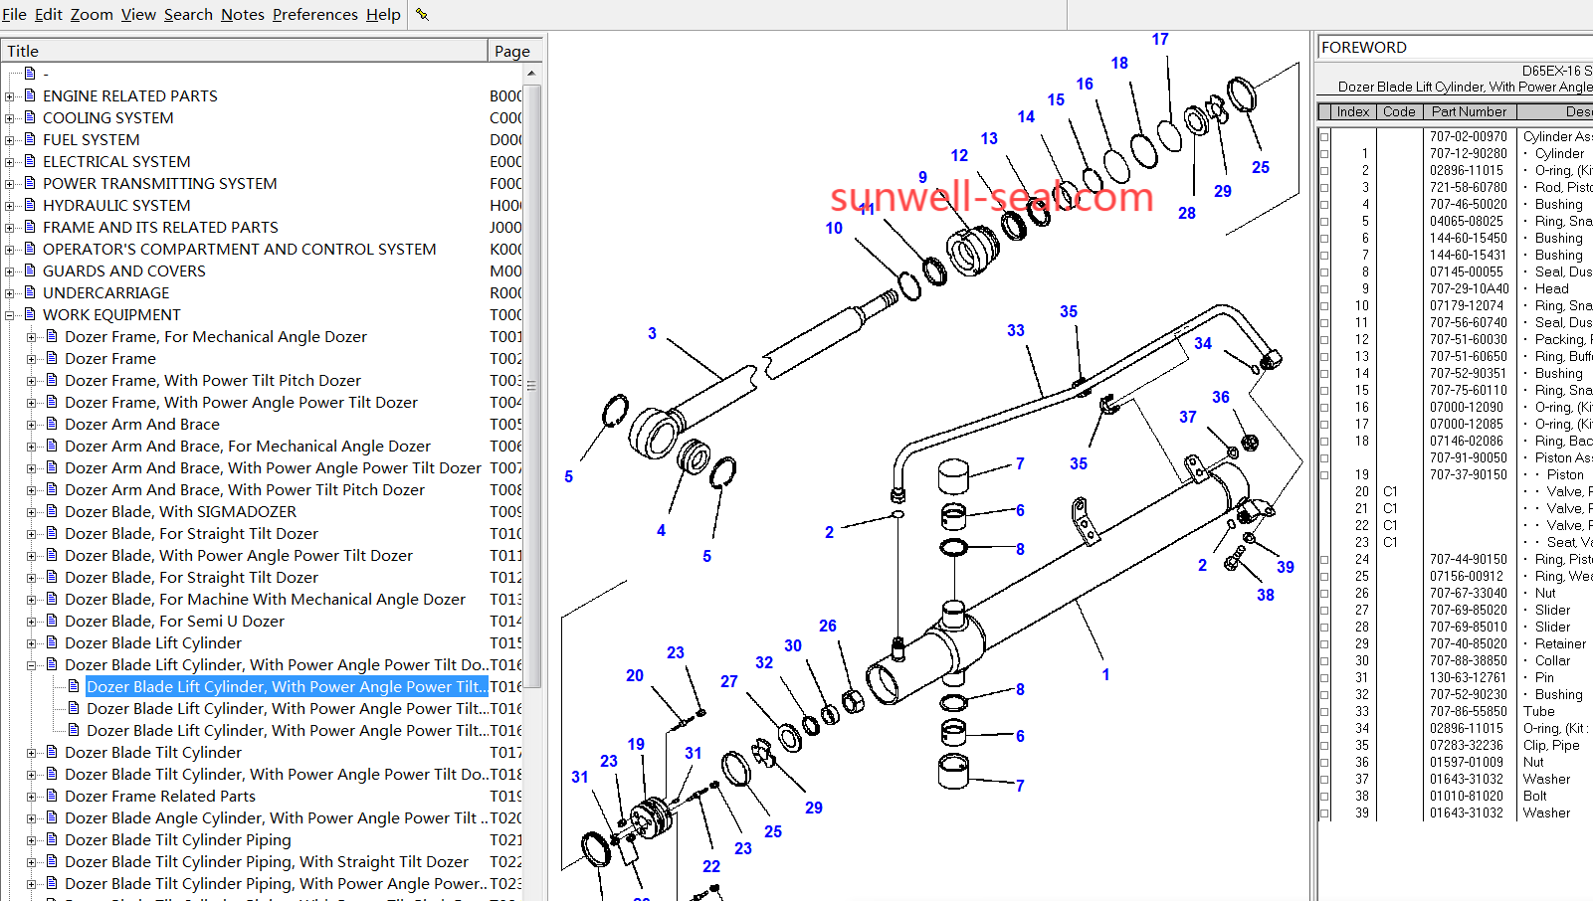Select Dozer Frame, With Power Tilt Pitch Dozer

(212, 380)
